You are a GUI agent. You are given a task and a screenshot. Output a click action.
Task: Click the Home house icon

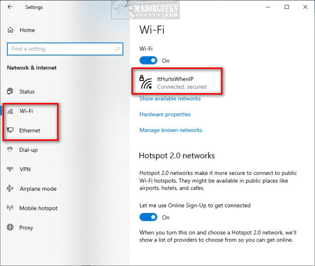point(10,30)
